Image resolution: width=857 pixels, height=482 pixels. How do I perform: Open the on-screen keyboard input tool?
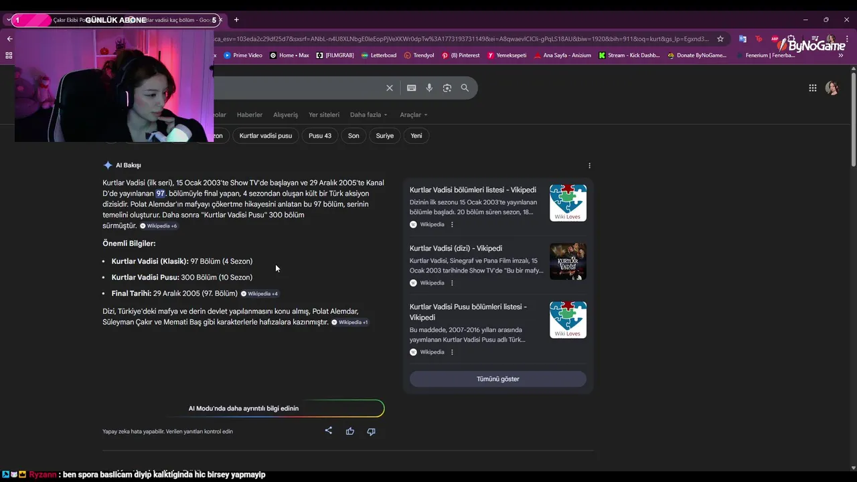(x=411, y=88)
